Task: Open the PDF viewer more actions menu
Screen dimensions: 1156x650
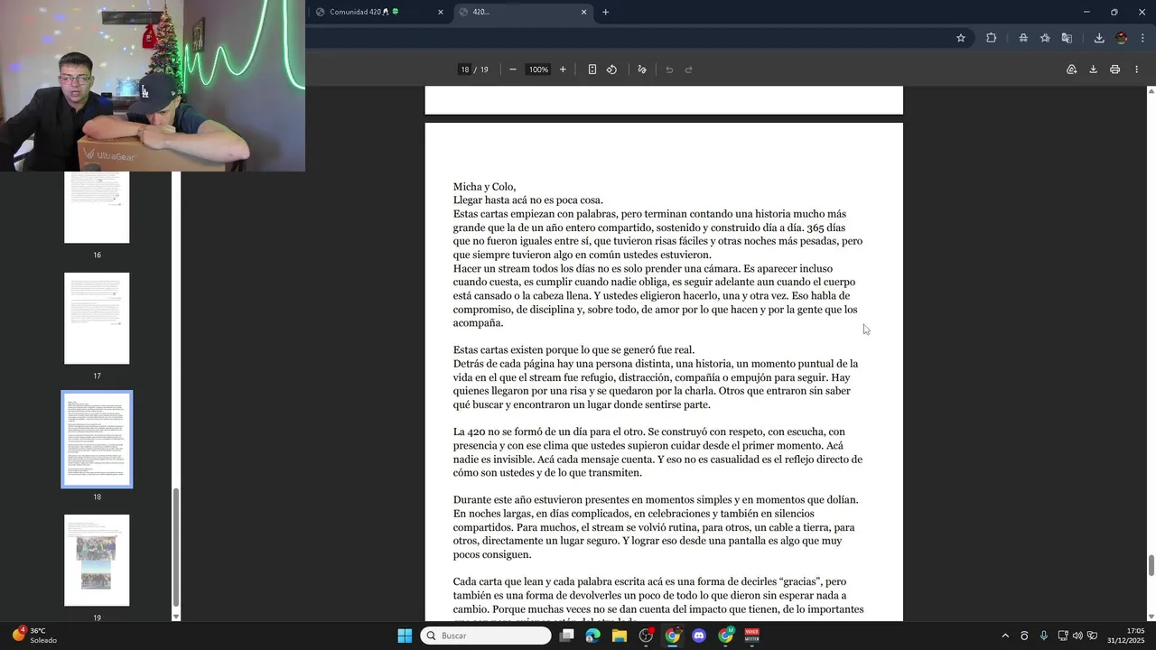Action: click(x=1135, y=70)
